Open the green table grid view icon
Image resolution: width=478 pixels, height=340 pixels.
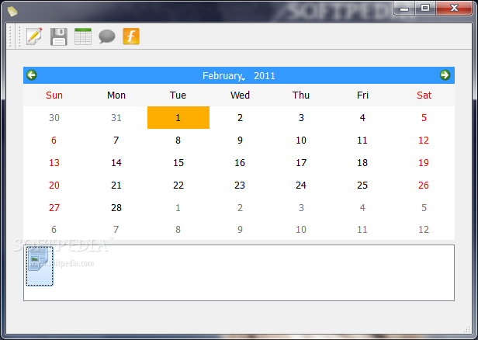[82, 36]
